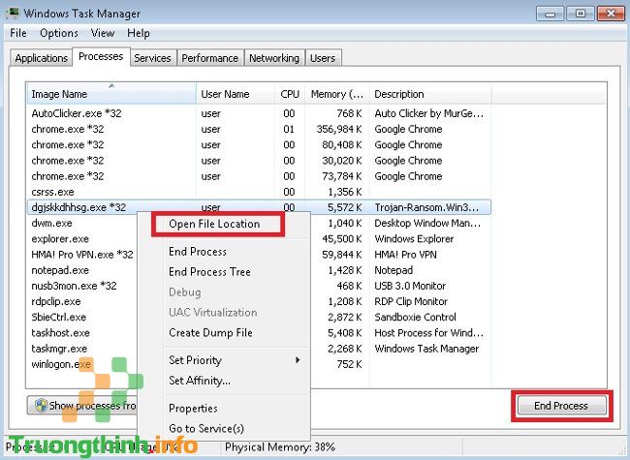Click Physical Memory: 38% in status bar
The image size is (630, 460).
(280, 446)
